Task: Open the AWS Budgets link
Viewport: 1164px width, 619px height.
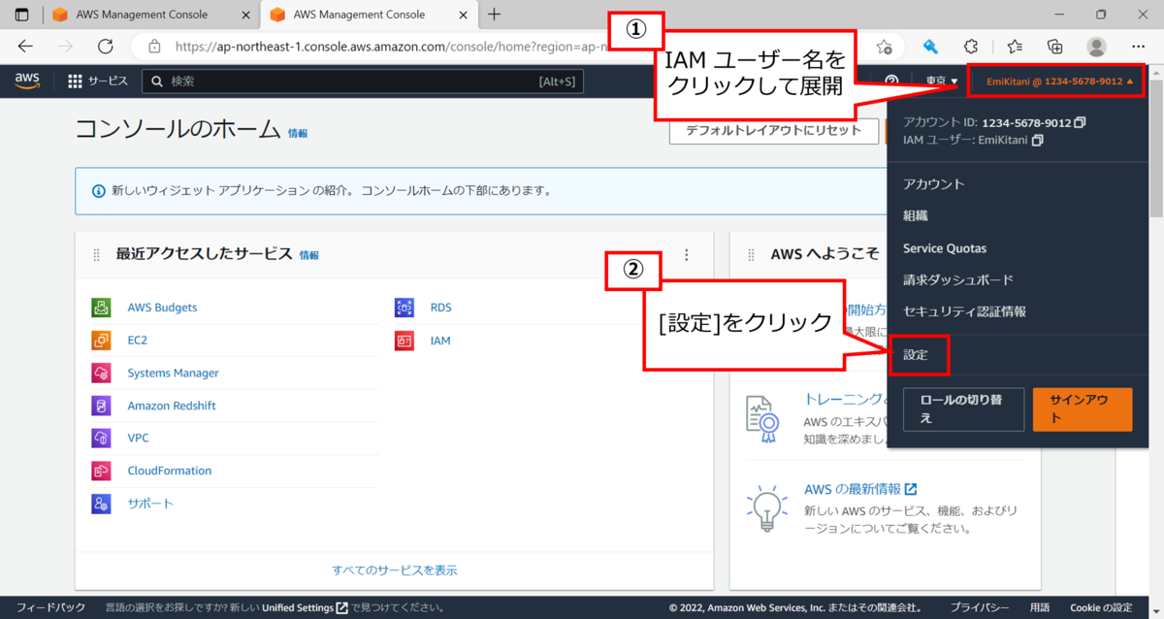Action: [x=162, y=308]
